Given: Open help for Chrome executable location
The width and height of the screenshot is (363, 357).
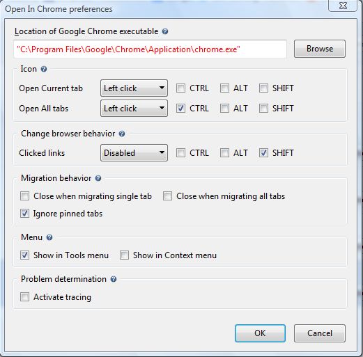Looking at the screenshot, I should (x=165, y=31).
